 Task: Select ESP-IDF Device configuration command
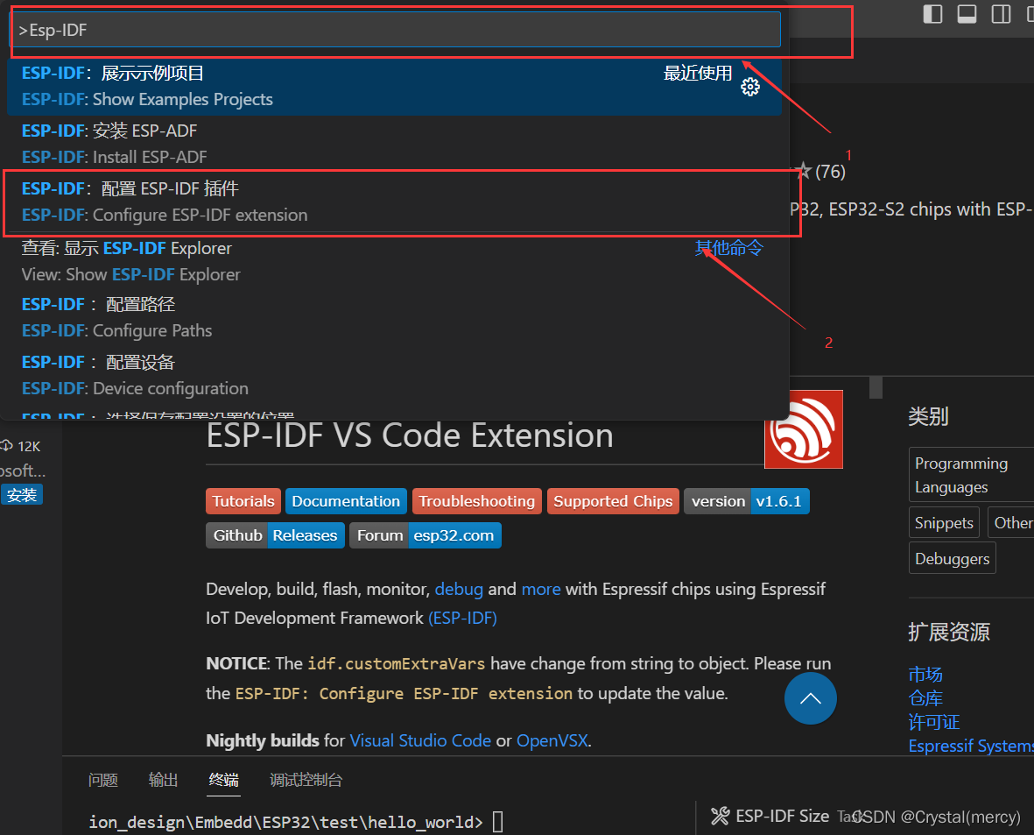pyautogui.click(x=394, y=375)
